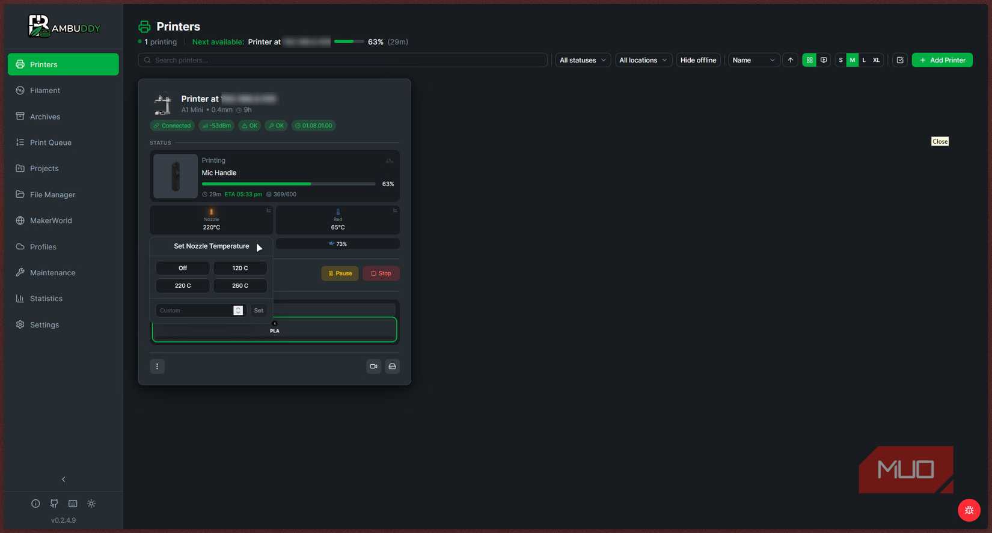Open the MakerWorld page

pos(63,221)
